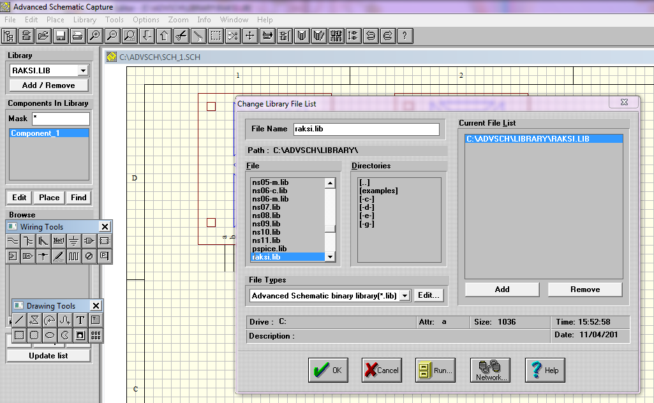Select the no-connect circle-slash tool
This screenshot has height=403, width=654.
tap(89, 256)
